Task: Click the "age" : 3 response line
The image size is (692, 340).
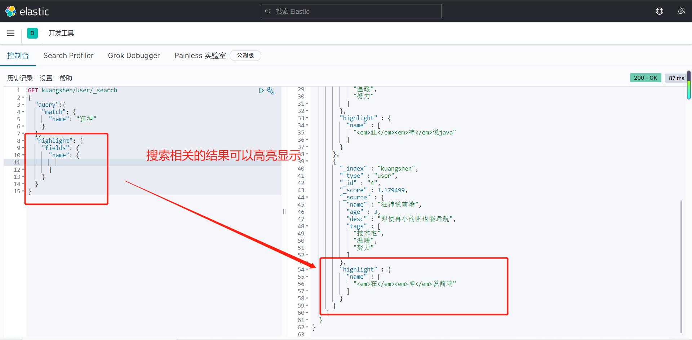Action: point(363,212)
